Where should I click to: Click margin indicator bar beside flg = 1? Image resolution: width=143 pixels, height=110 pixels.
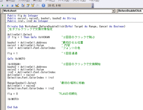3,53
